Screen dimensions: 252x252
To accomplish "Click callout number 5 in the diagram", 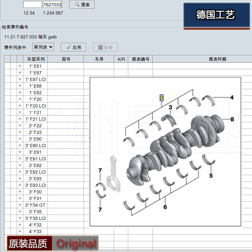I will 211,175.
